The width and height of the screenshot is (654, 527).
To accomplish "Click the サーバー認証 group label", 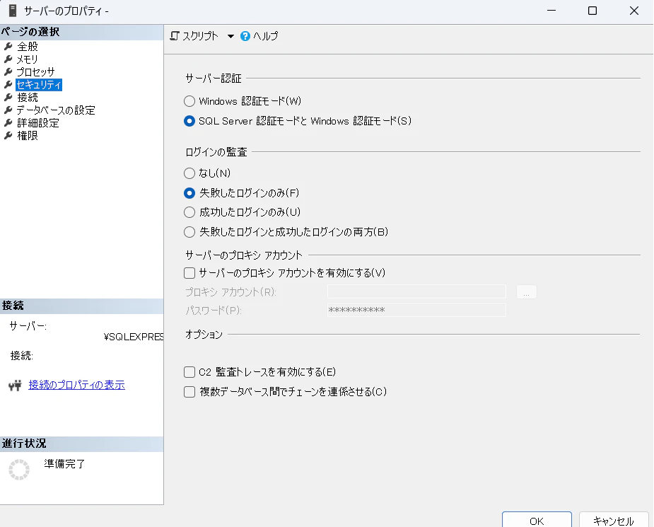I will click(x=213, y=78).
